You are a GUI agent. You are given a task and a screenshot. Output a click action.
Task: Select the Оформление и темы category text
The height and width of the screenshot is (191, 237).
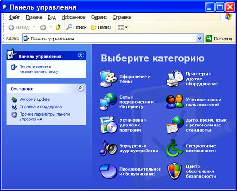pyautogui.click(x=135, y=79)
